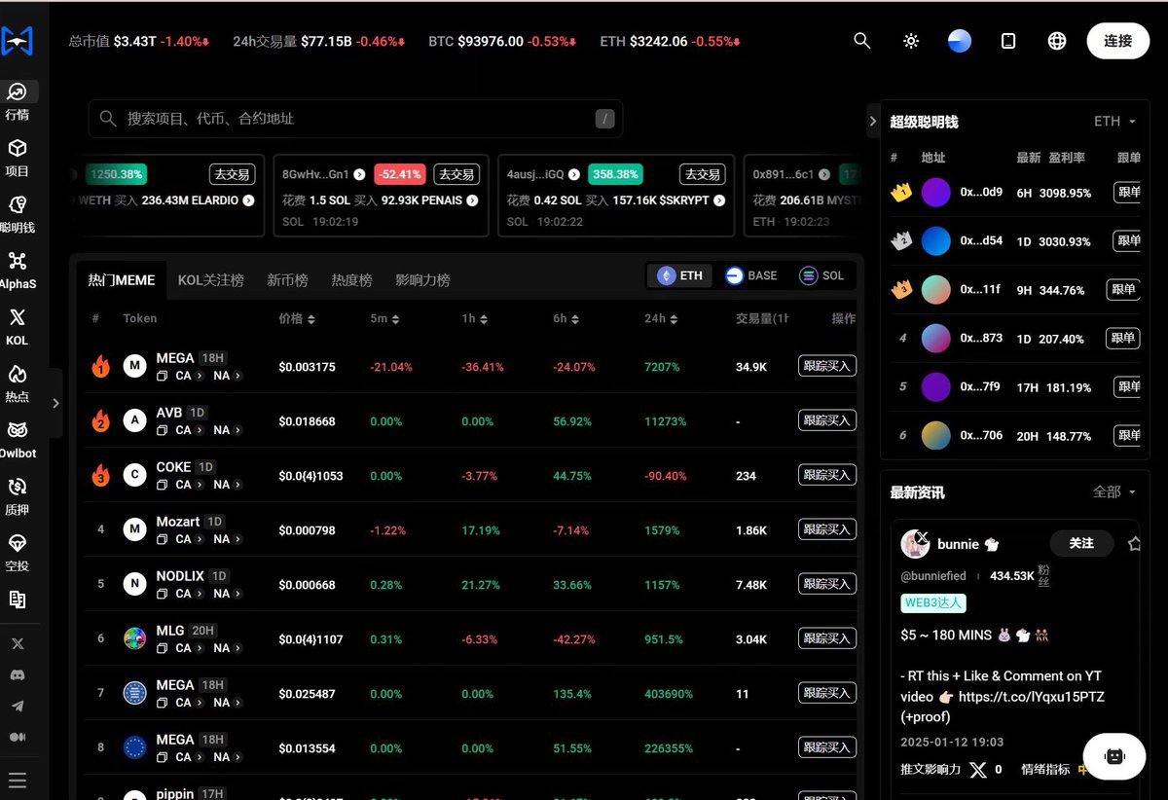This screenshot has width=1168, height=800.
Task: Click the mobile device icon in header
Action: point(1008,41)
